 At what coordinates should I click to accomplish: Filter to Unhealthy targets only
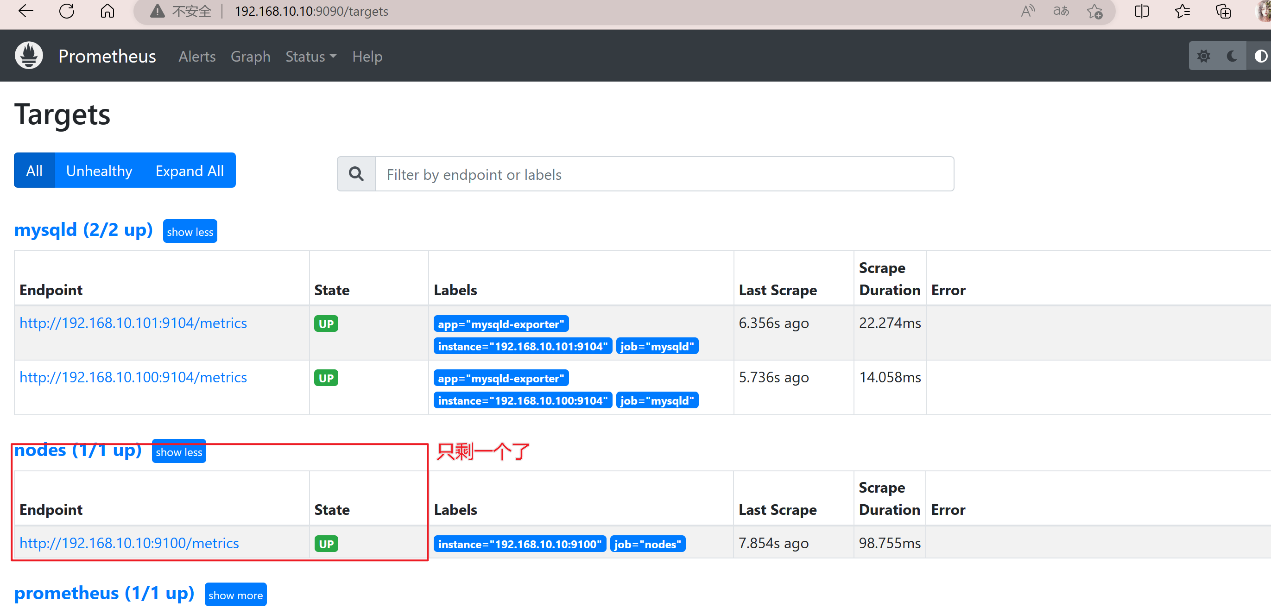[x=99, y=170]
